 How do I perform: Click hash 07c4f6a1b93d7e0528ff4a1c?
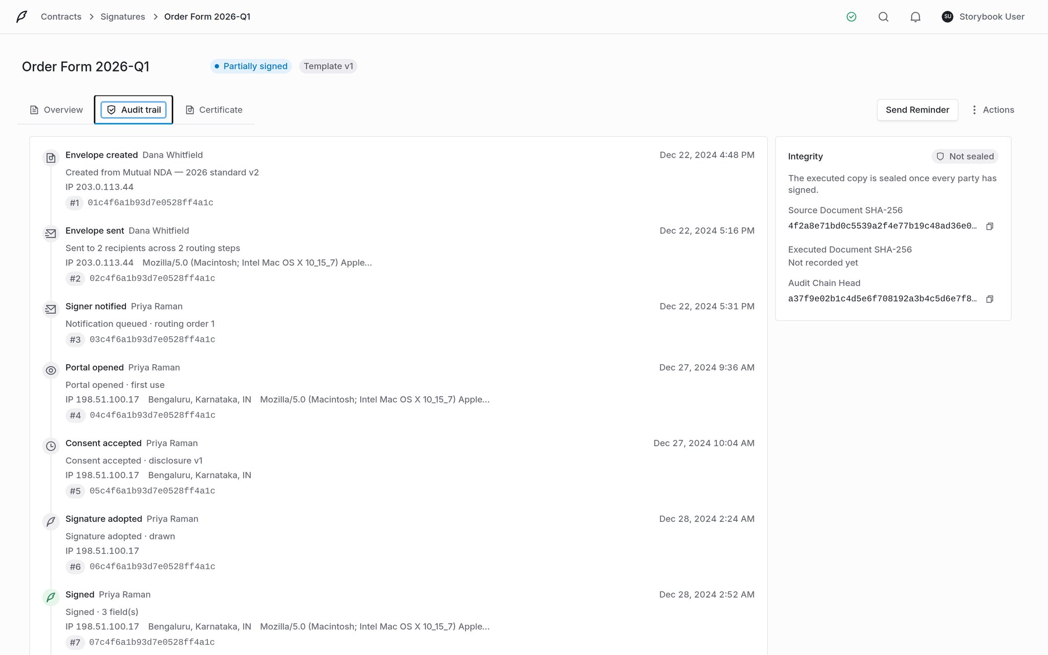(x=152, y=643)
